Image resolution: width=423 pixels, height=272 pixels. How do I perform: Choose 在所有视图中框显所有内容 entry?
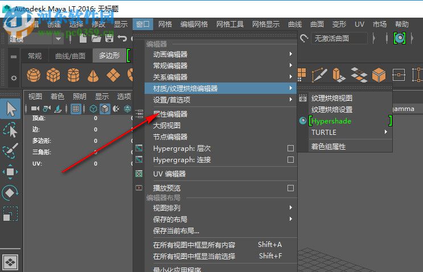pos(221,245)
